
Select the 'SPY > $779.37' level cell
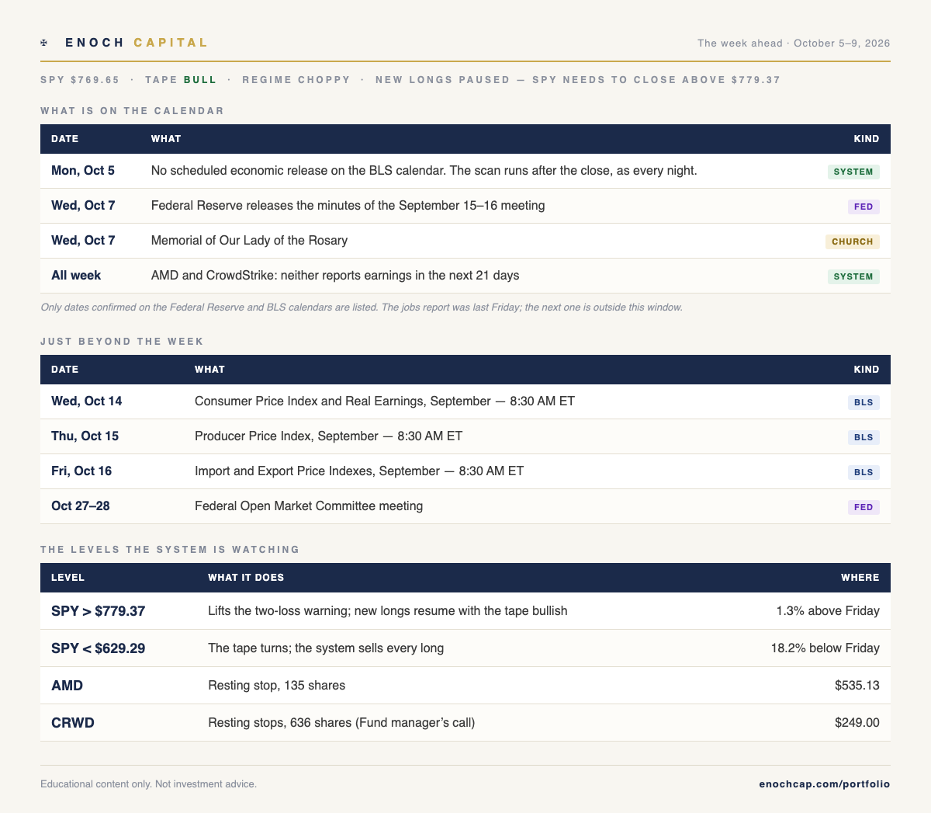(99, 611)
